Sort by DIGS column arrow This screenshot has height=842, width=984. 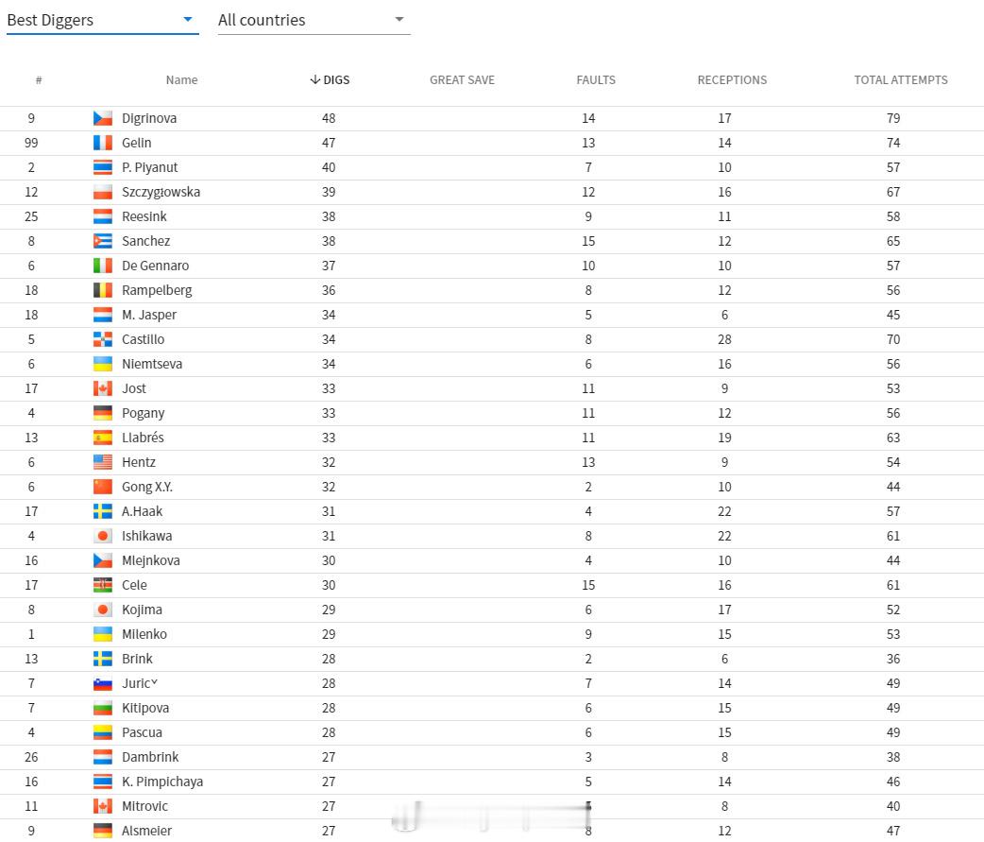(315, 79)
